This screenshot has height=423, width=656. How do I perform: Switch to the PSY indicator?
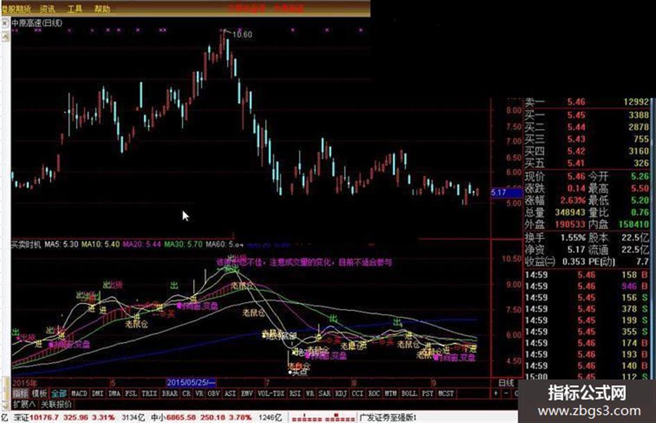point(428,394)
